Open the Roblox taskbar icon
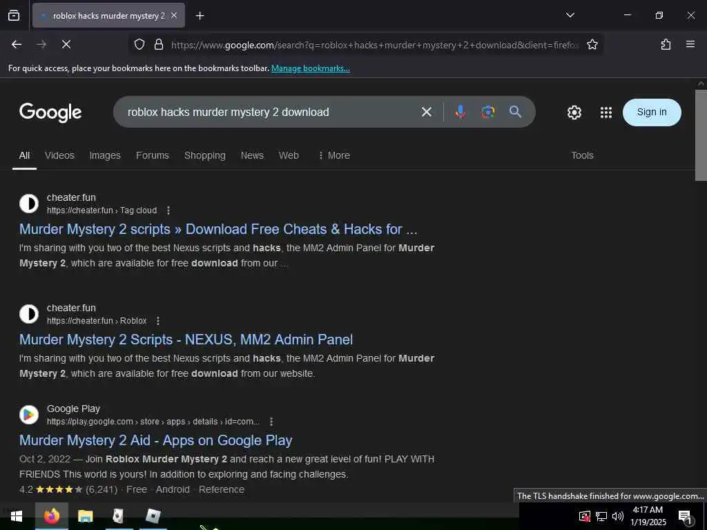707x530 pixels. point(153,516)
